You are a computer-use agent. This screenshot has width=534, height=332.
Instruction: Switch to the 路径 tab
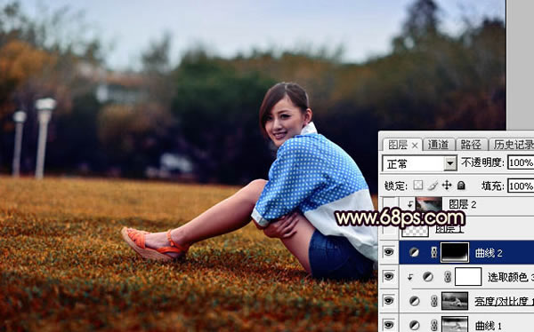(x=471, y=145)
